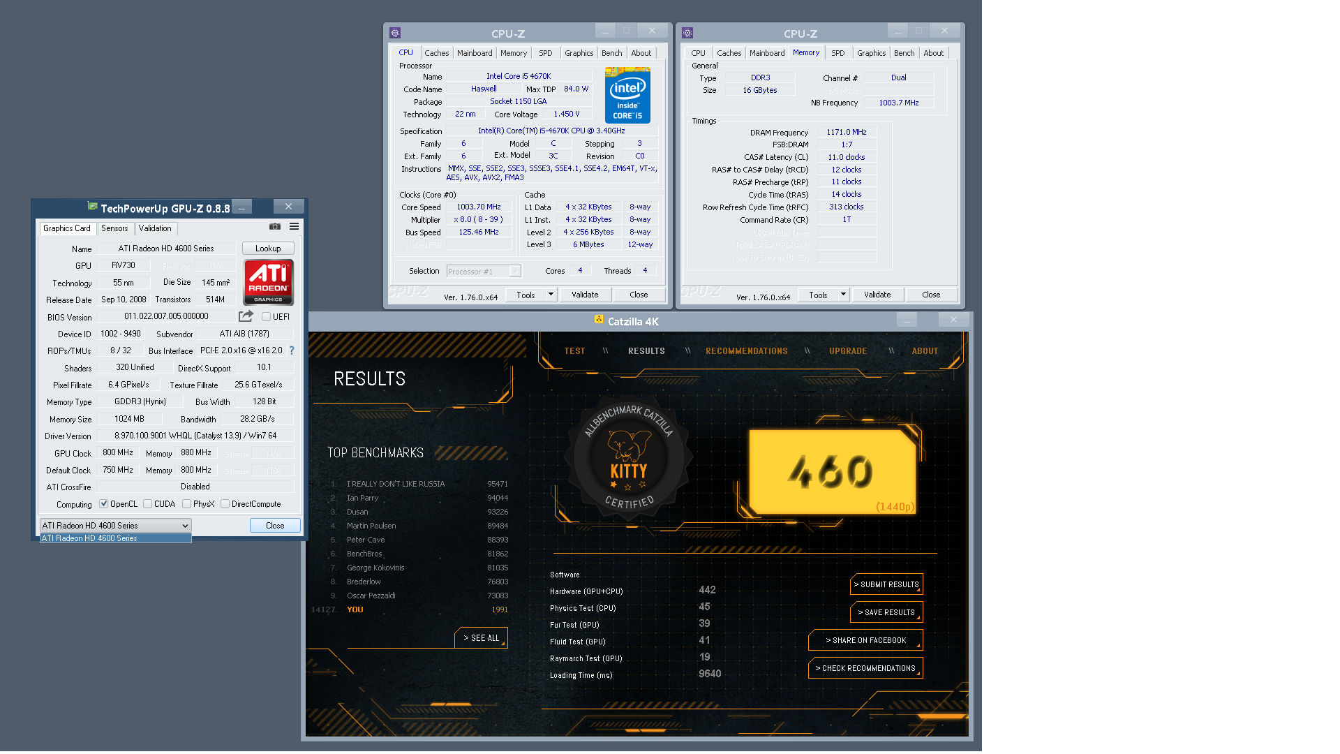Click SHARE ON FACEBOOK button
Image resolution: width=1340 pixels, height=754 pixels.
865,640
